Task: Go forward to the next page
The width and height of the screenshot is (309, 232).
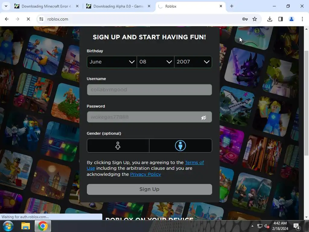Action: (x=18, y=19)
